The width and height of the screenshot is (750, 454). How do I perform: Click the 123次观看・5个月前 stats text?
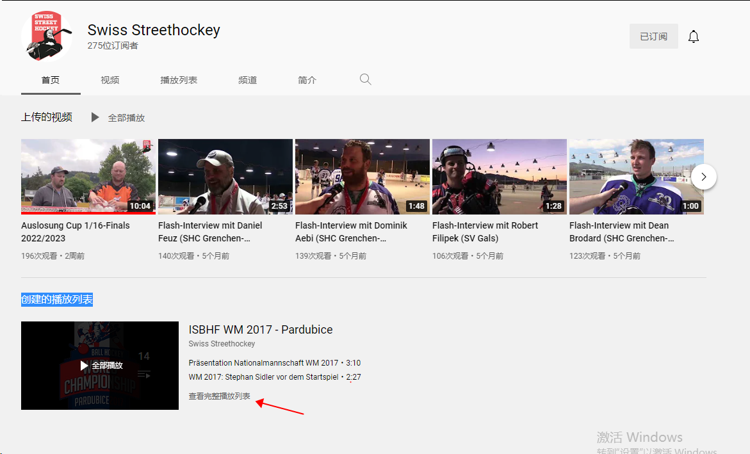[605, 256]
